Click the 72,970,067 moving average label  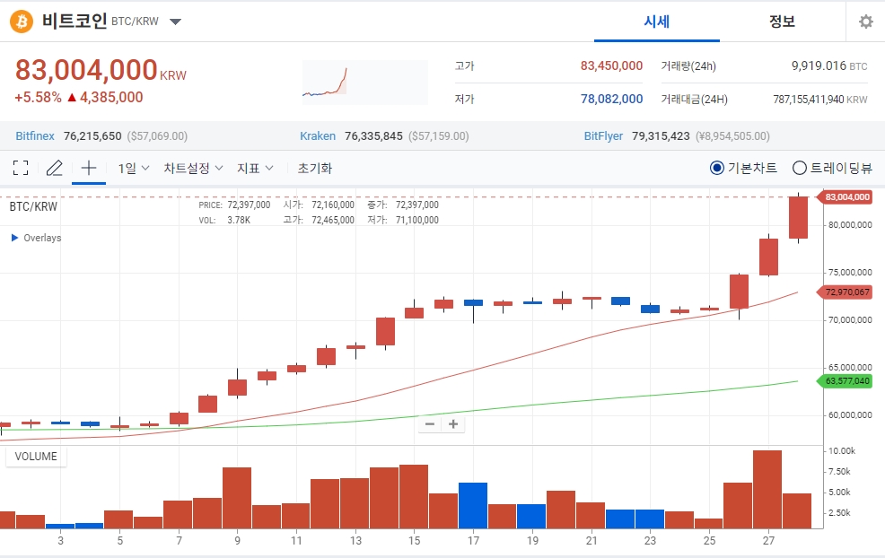pos(845,292)
